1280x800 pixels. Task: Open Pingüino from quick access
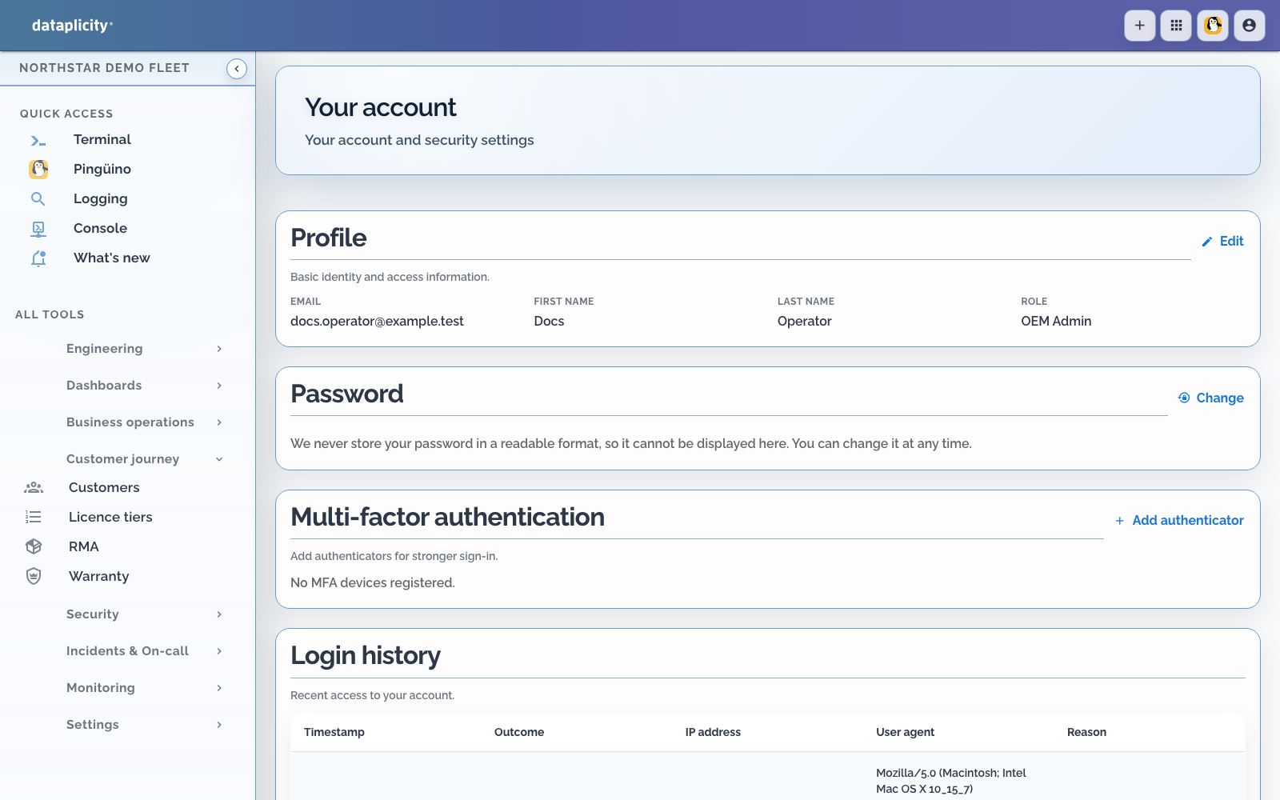(102, 169)
